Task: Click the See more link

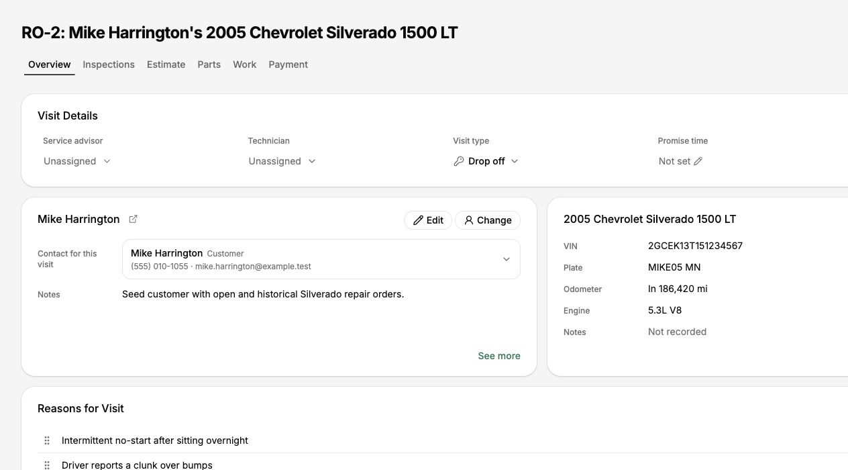Action: (499, 356)
